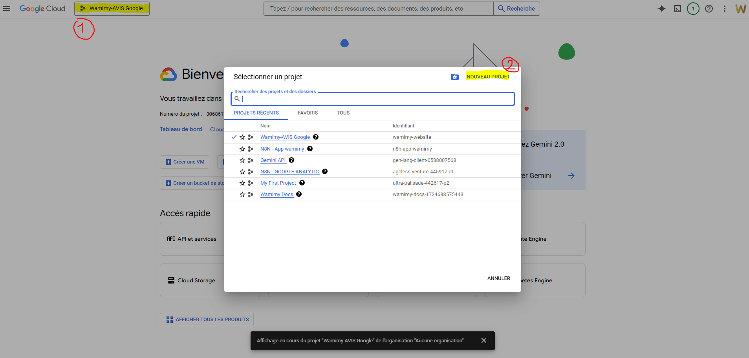Screen dimensions: 749x358
Task: Switch to the PROJETS RÉCENTS tab
Action: tap(256, 113)
